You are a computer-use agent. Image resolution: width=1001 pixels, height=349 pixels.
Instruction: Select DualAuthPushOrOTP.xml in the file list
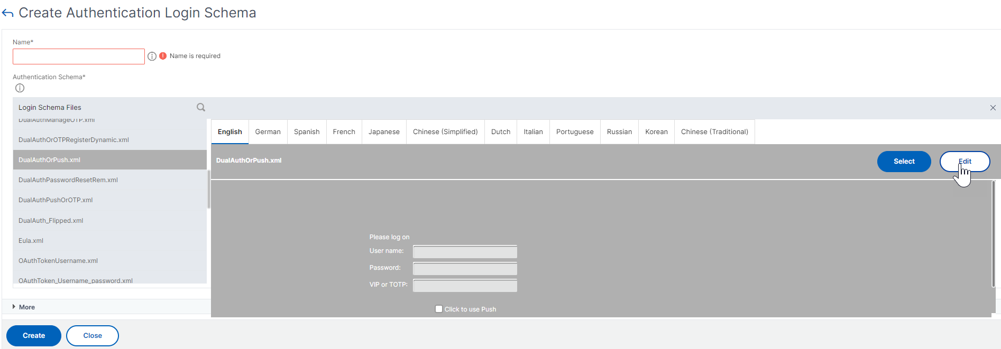coord(109,200)
